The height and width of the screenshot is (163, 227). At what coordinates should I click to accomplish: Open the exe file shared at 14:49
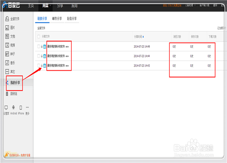[58, 47]
